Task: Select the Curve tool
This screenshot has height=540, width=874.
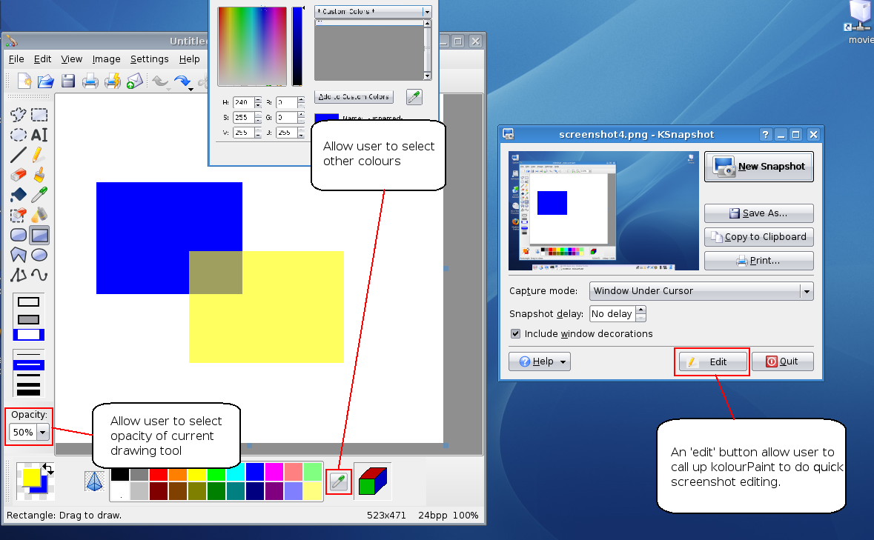Action: click(39, 275)
